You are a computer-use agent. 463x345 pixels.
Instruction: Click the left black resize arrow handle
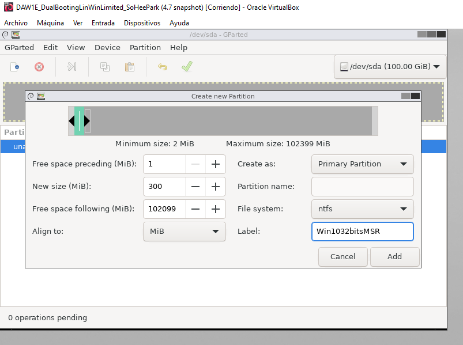(71, 121)
